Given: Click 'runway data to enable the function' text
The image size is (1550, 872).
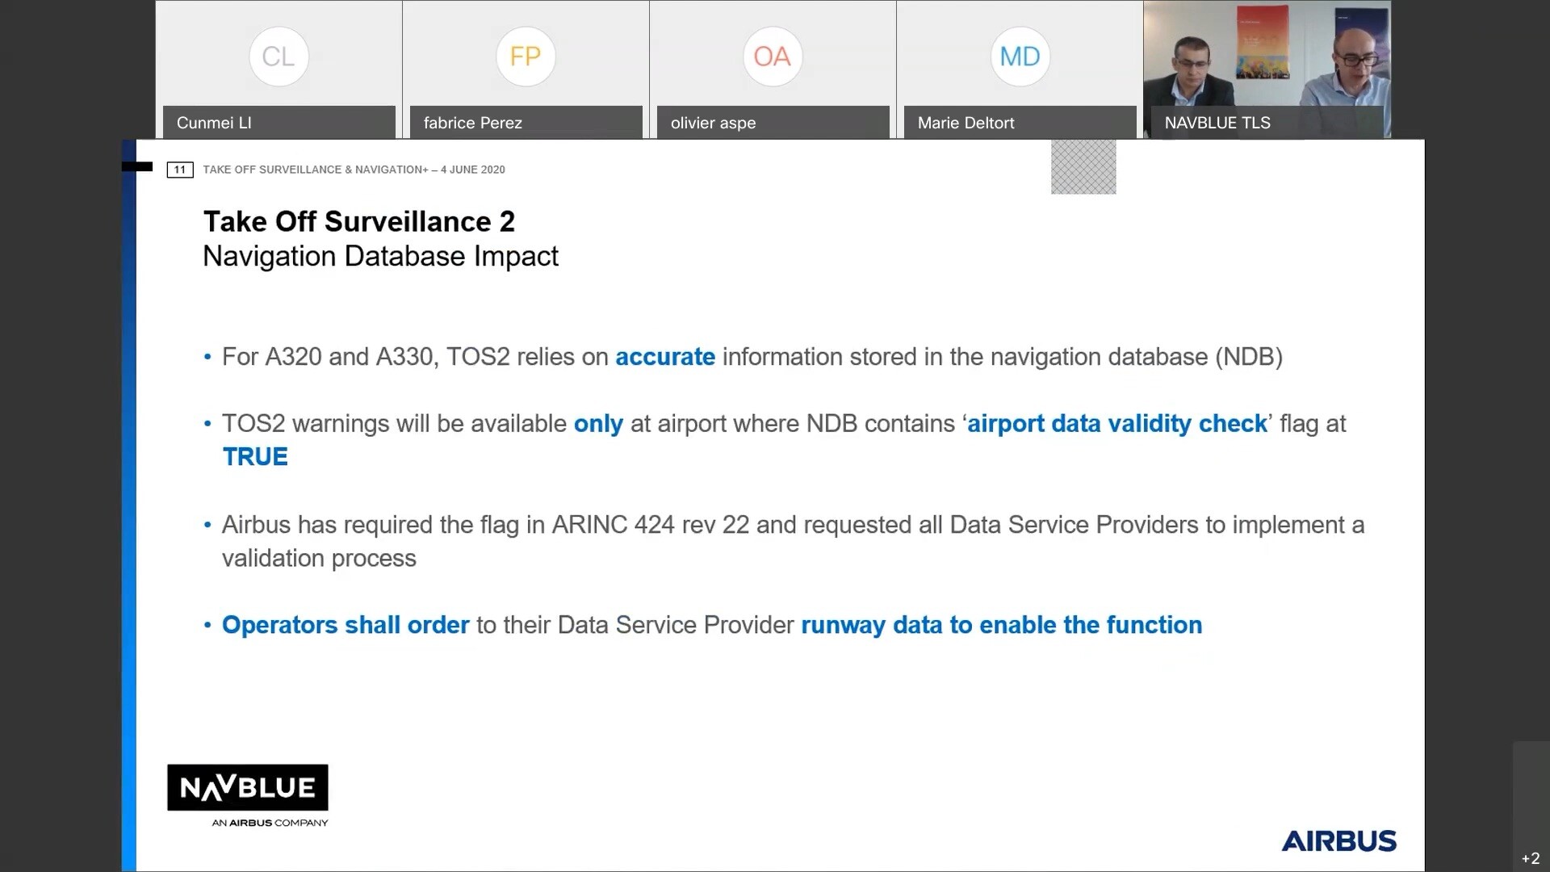Looking at the screenshot, I should pos(1002,625).
